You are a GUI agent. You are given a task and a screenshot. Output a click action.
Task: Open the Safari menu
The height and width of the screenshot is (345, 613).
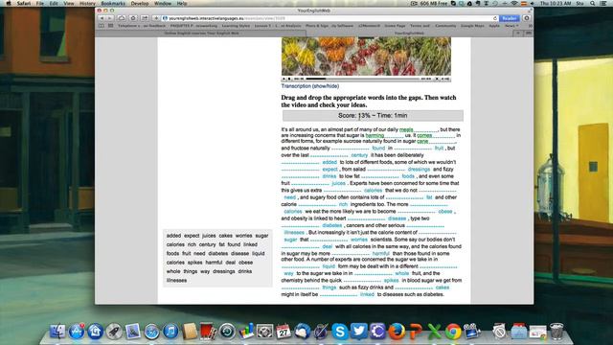point(24,3)
